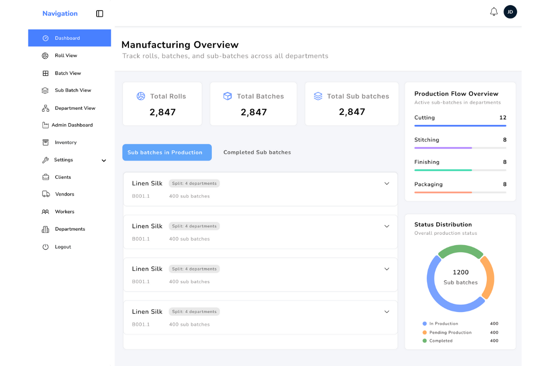
Task: Click the notification bell icon
Action: (494, 12)
